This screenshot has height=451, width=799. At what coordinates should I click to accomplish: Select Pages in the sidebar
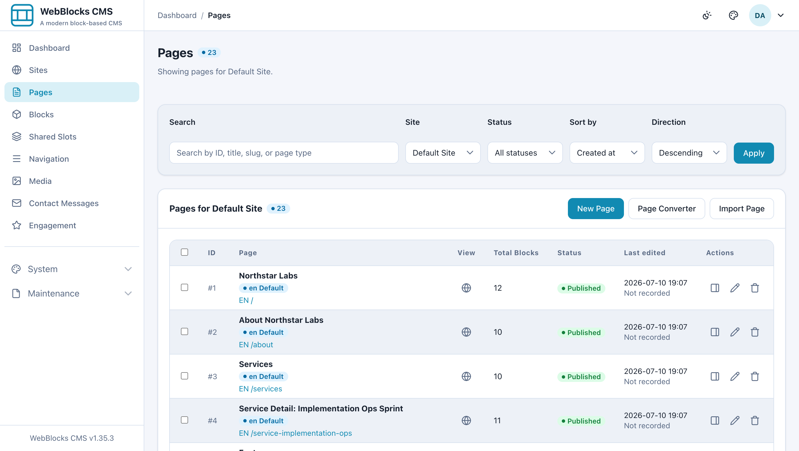[72, 92]
